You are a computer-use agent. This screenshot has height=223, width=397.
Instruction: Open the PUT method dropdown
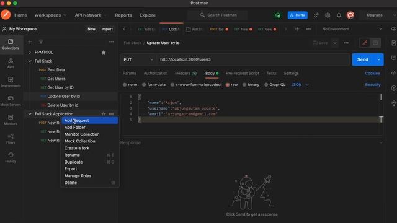138,59
